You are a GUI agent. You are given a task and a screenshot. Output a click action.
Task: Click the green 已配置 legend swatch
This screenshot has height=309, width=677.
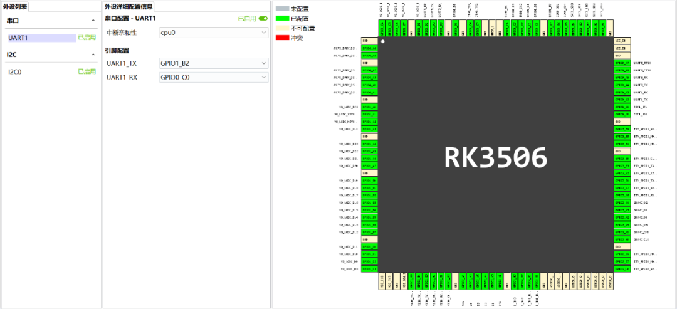click(282, 18)
